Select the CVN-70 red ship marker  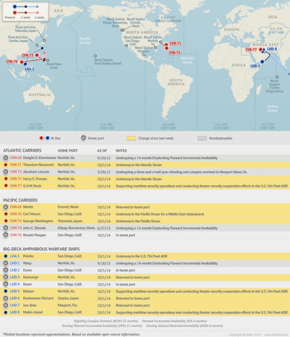pos(22,62)
